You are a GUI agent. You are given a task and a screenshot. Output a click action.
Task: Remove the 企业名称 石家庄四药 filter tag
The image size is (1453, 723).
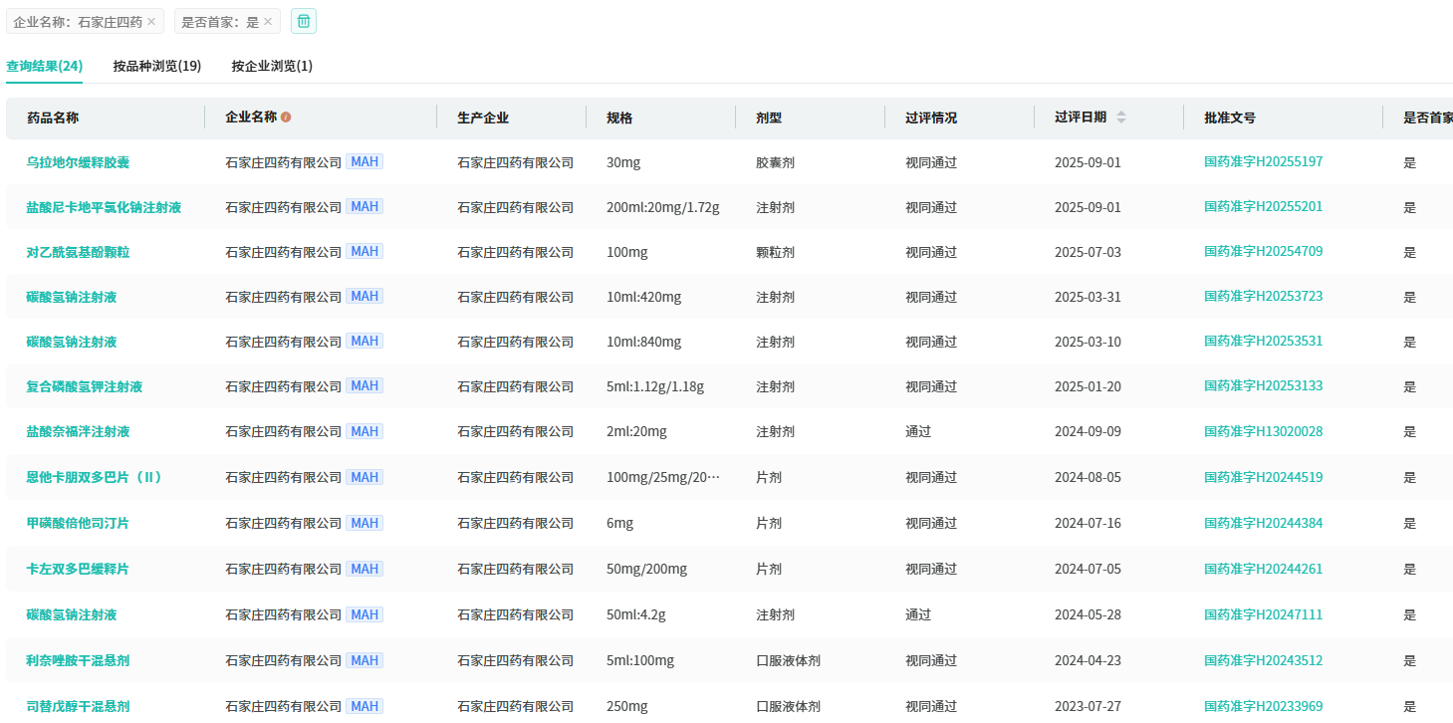point(151,22)
